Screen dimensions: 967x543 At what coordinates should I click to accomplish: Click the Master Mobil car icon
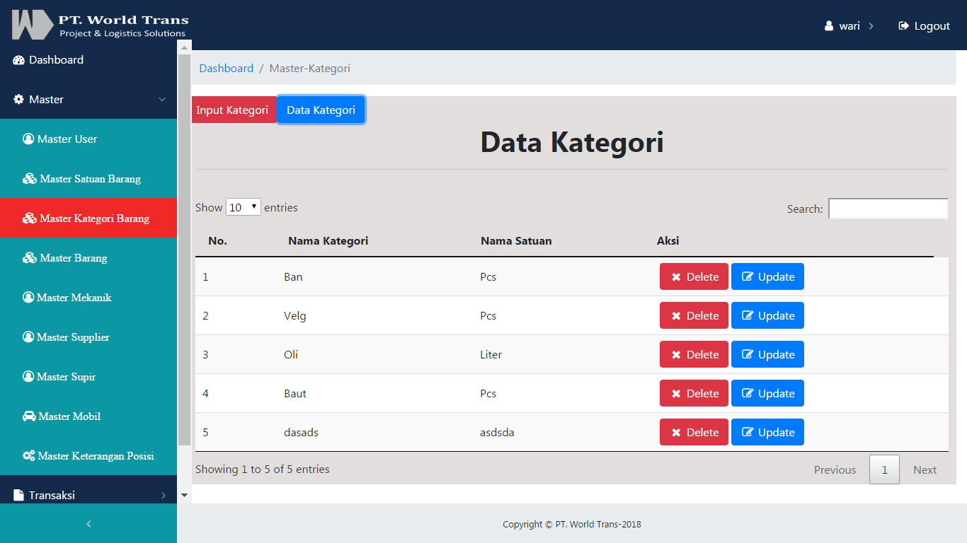coord(29,416)
